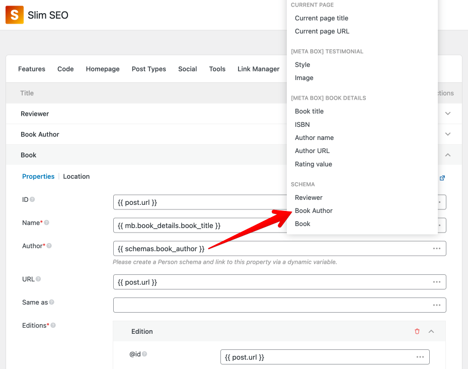Image resolution: width=468 pixels, height=369 pixels.
Task: Click the Book row title
Action: coord(28,155)
